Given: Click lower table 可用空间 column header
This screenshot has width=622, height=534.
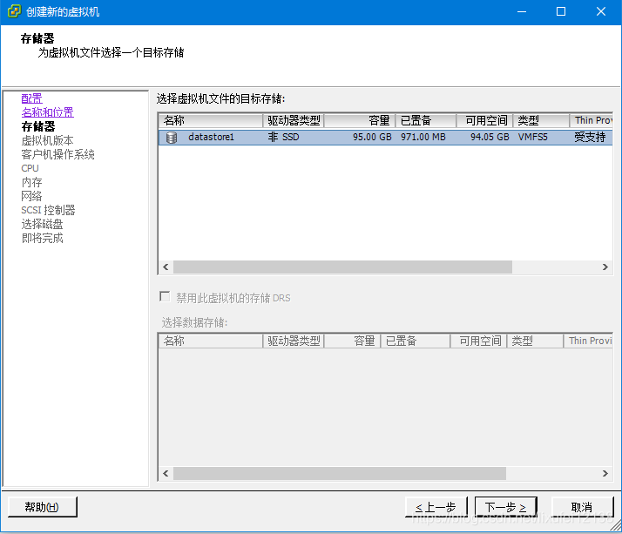Looking at the screenshot, I should tap(478, 341).
